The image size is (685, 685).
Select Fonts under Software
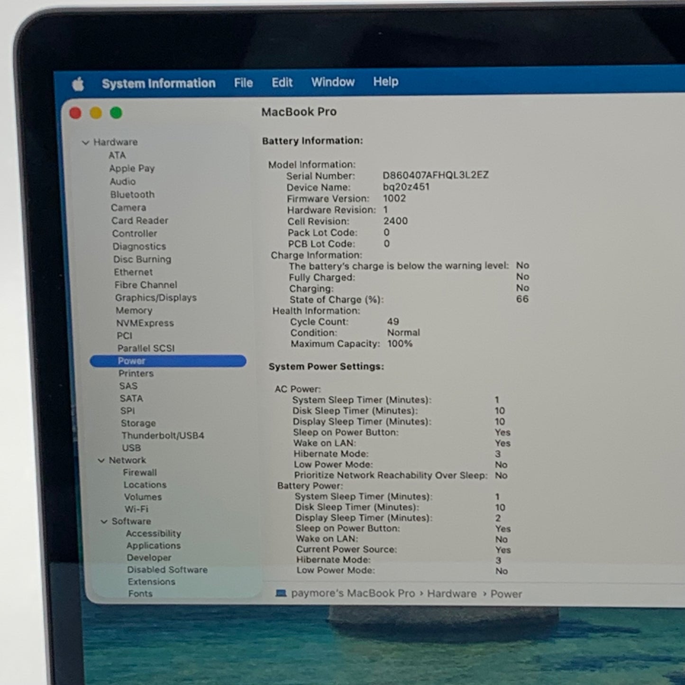click(x=140, y=594)
